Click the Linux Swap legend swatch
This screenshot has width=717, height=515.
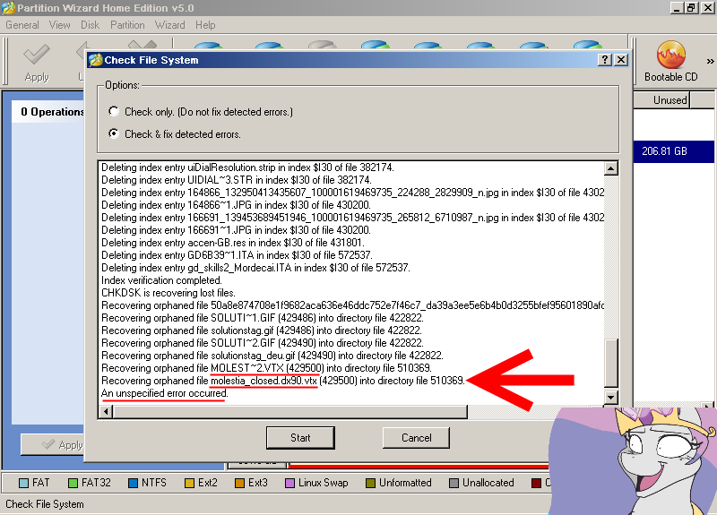point(289,483)
